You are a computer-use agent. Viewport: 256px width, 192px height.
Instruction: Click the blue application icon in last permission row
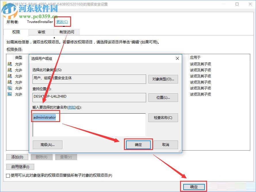tap(9, 94)
